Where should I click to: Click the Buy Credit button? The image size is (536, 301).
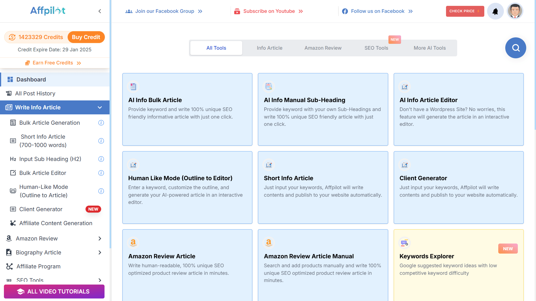pyautogui.click(x=86, y=37)
